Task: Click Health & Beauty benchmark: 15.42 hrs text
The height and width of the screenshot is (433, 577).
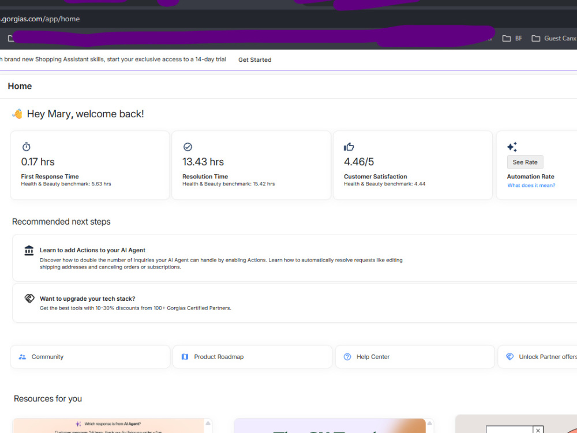Action: click(x=228, y=184)
